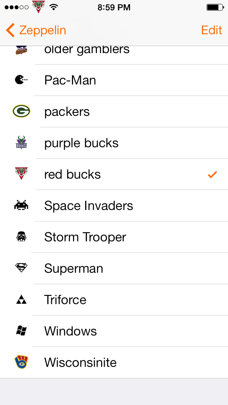Select the Wisconsinite list entry
This screenshot has height=405, width=228.
(114, 362)
